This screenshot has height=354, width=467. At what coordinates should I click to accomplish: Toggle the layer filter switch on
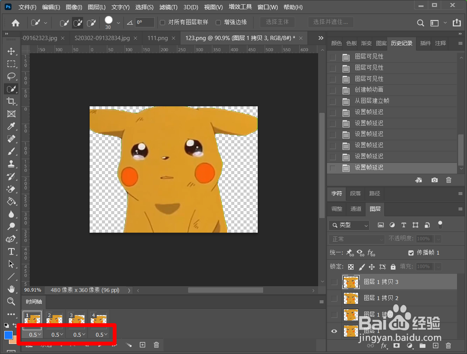tap(440, 224)
